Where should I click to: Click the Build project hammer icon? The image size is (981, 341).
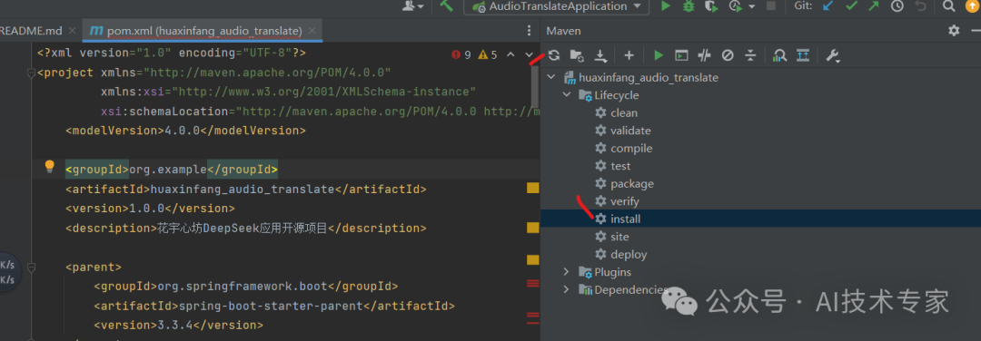(447, 5)
